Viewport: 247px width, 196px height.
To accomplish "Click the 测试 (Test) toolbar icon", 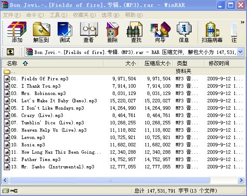I will click(x=65, y=32).
